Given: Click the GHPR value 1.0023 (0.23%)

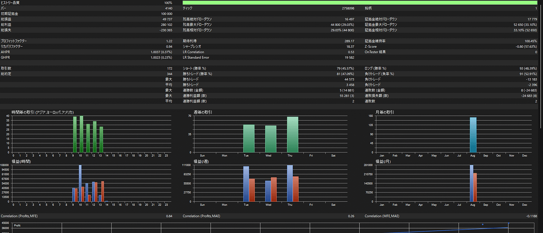Looking at the screenshot, I should (x=161, y=57).
